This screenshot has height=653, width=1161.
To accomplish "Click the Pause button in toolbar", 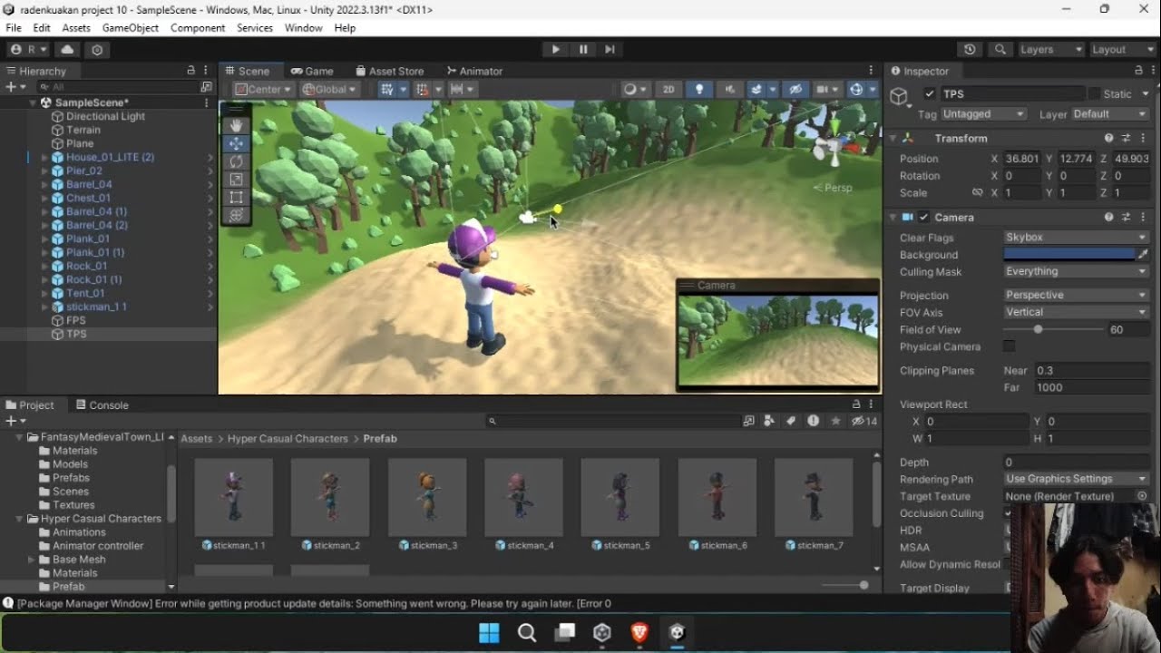I will click(583, 50).
